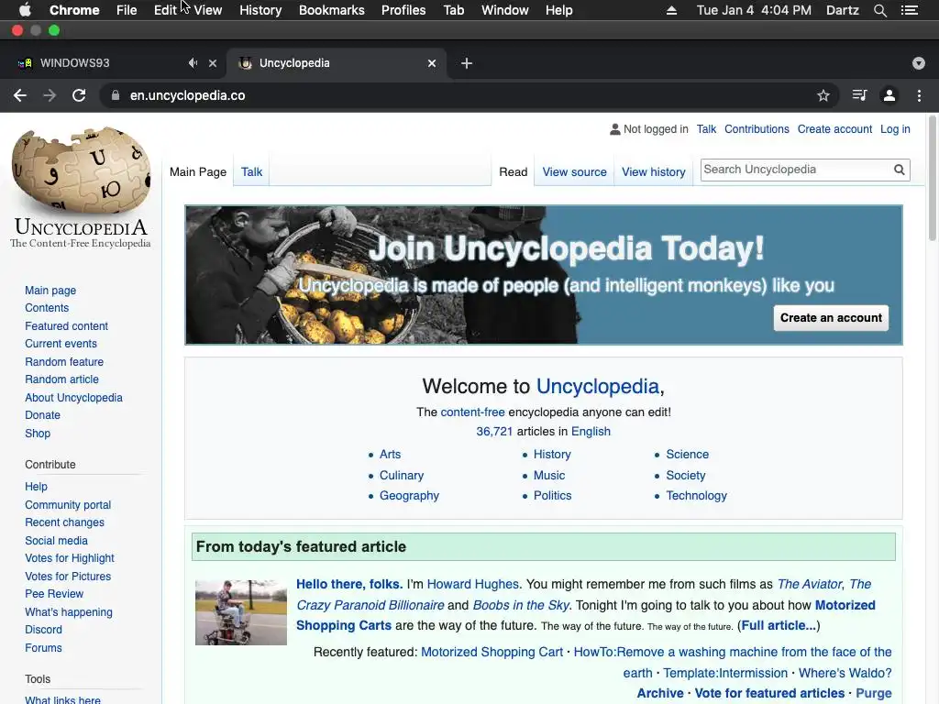Viewport: 939px width, 704px height.
Task: Open the Chrome profile avatar icon
Action: [x=889, y=95]
